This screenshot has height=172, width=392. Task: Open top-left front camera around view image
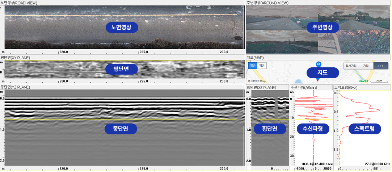[282, 18]
